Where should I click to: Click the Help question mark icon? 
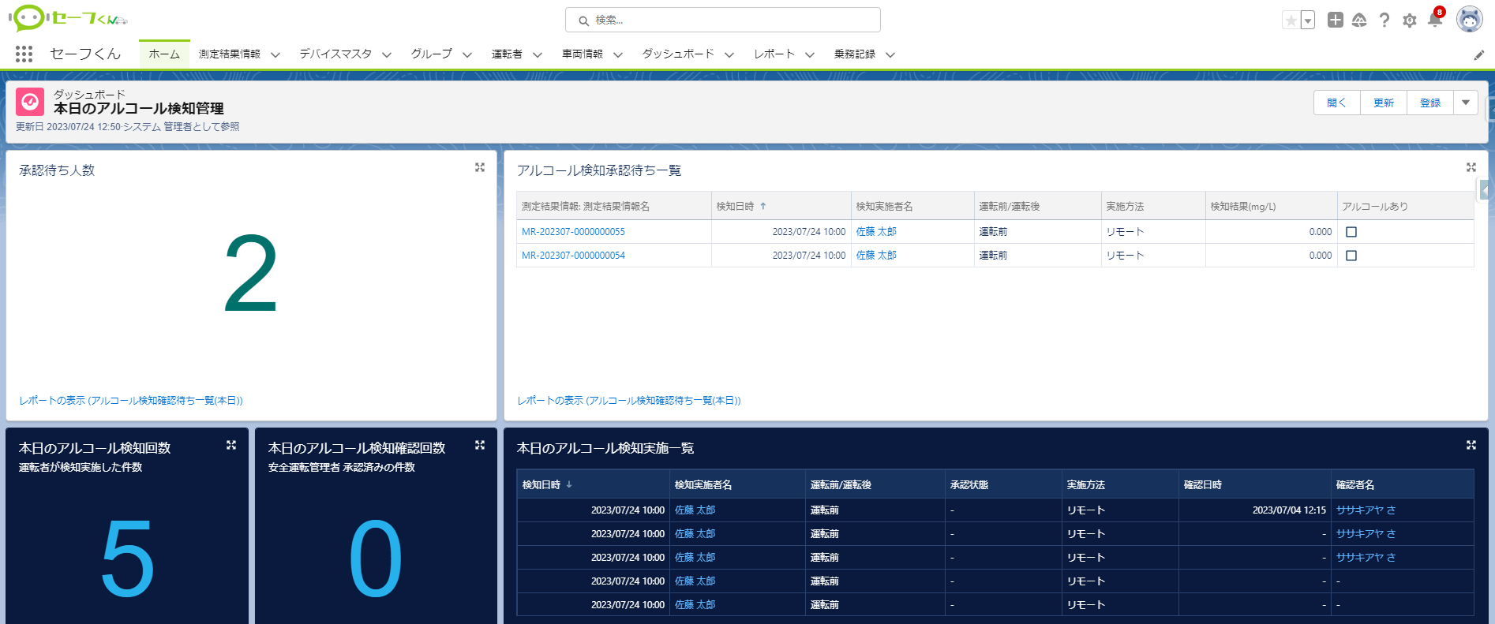1384,21
